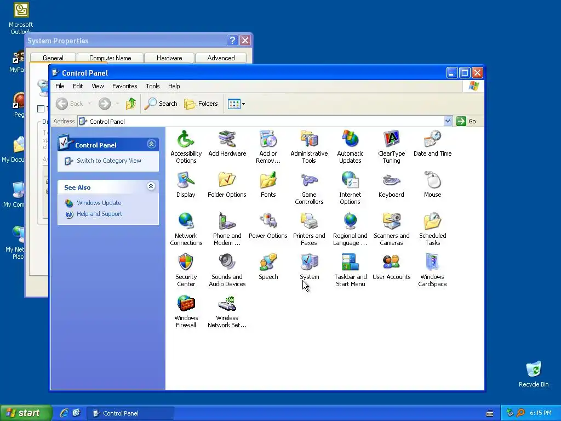Screen dimensions: 561x421
Task: Open the Windows Update link
Action: point(99,203)
